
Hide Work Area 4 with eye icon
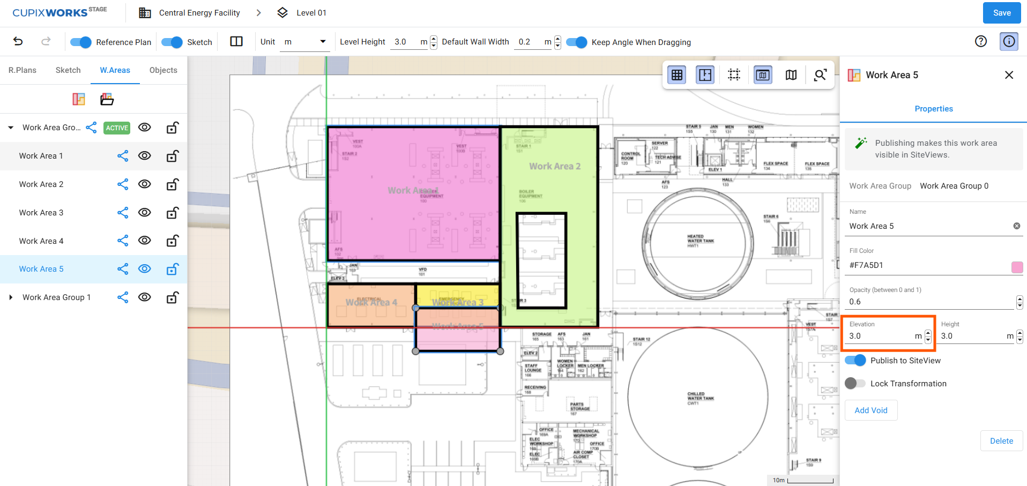coord(145,241)
